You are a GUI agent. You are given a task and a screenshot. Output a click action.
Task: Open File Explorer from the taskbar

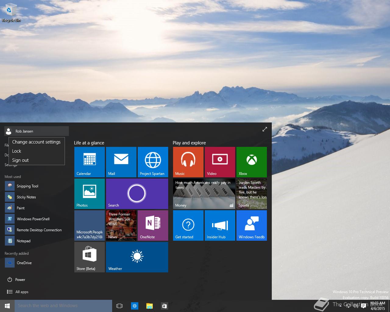click(x=149, y=306)
